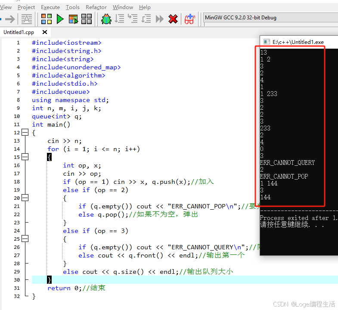Click the q.front() output line

pyautogui.click(x=161, y=255)
